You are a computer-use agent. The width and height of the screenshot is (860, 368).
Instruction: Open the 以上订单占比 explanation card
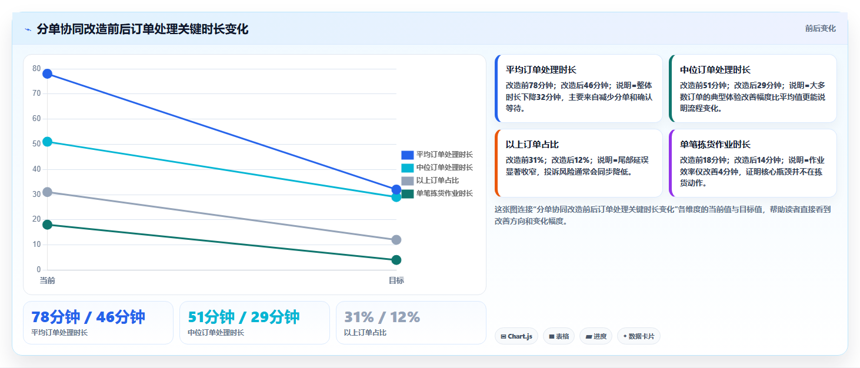(x=579, y=163)
